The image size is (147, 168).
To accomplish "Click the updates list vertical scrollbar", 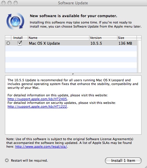I will click(139, 57).
